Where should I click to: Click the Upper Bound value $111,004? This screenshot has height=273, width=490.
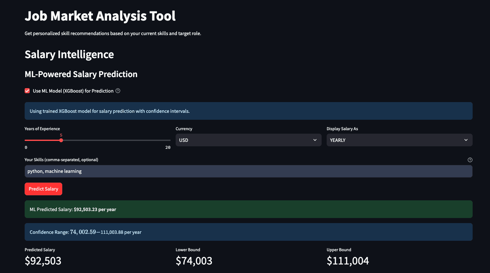(348, 261)
